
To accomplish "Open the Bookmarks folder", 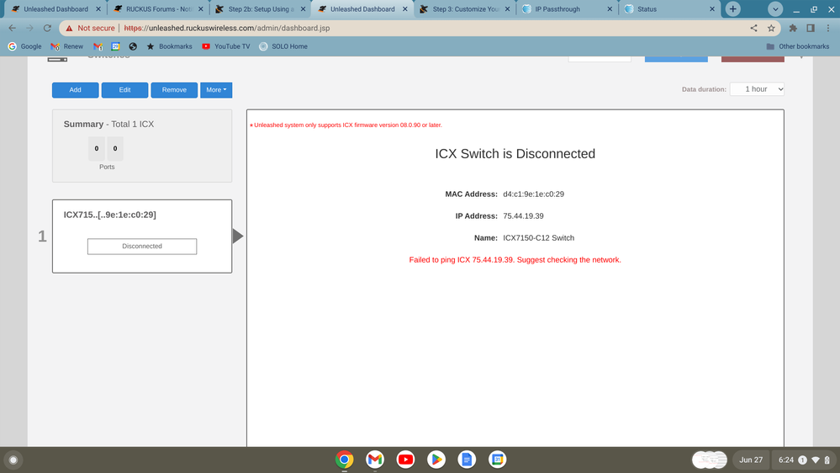I will (x=169, y=46).
